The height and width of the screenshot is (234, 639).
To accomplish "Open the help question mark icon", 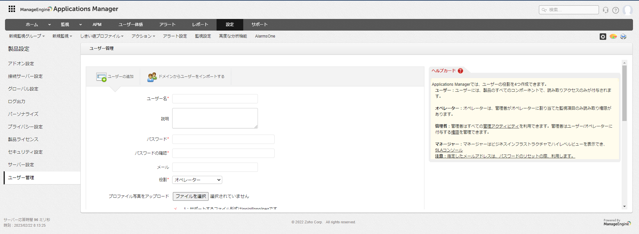I will (616, 10).
